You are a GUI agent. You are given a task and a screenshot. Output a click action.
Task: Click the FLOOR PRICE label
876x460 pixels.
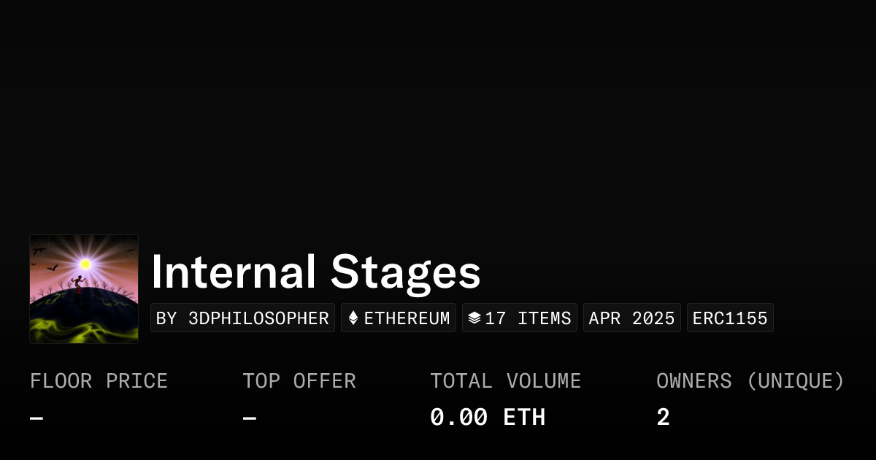99,381
